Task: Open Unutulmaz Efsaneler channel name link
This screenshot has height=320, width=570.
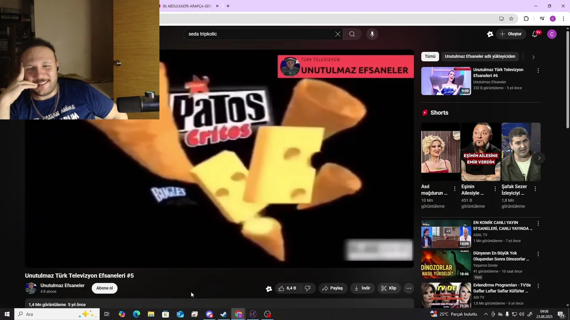Action: tap(62, 285)
